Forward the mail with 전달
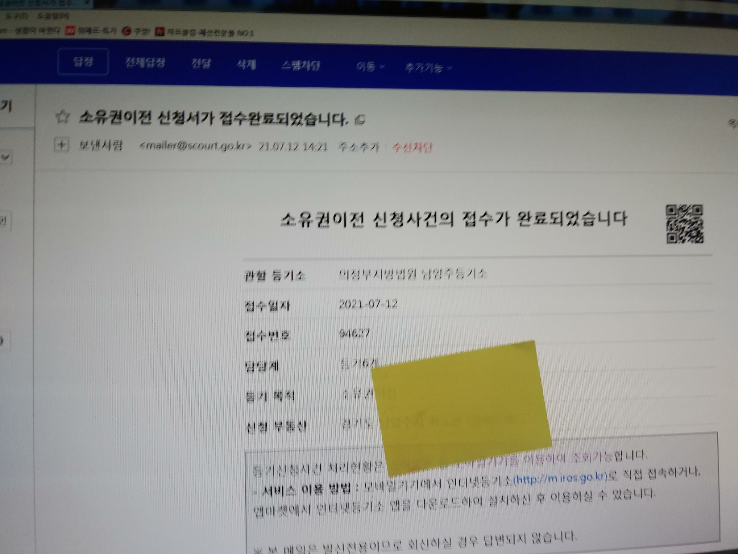The image size is (738, 554). coord(201,64)
